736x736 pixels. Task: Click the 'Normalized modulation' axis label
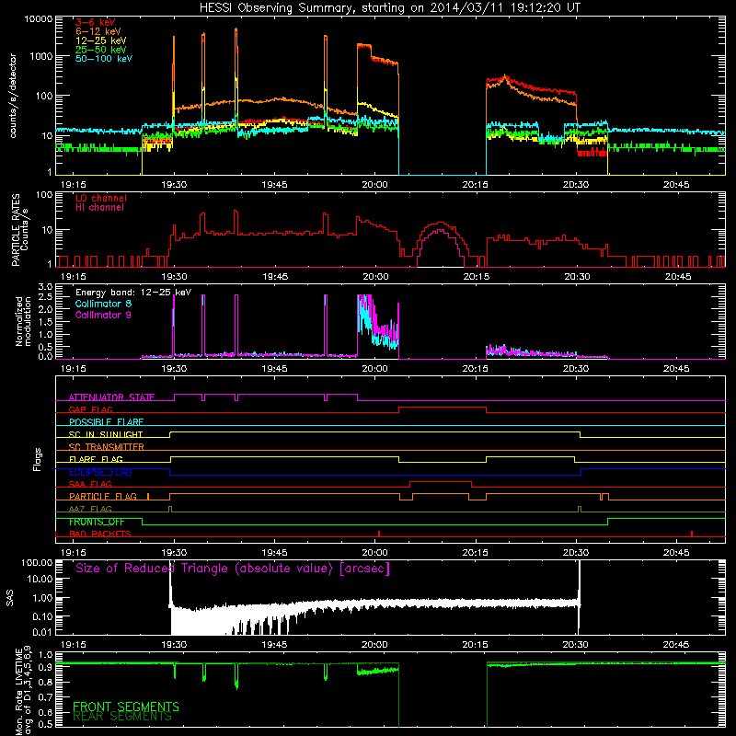(24, 321)
